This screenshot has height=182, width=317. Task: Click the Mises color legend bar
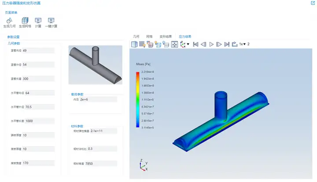point(138,100)
